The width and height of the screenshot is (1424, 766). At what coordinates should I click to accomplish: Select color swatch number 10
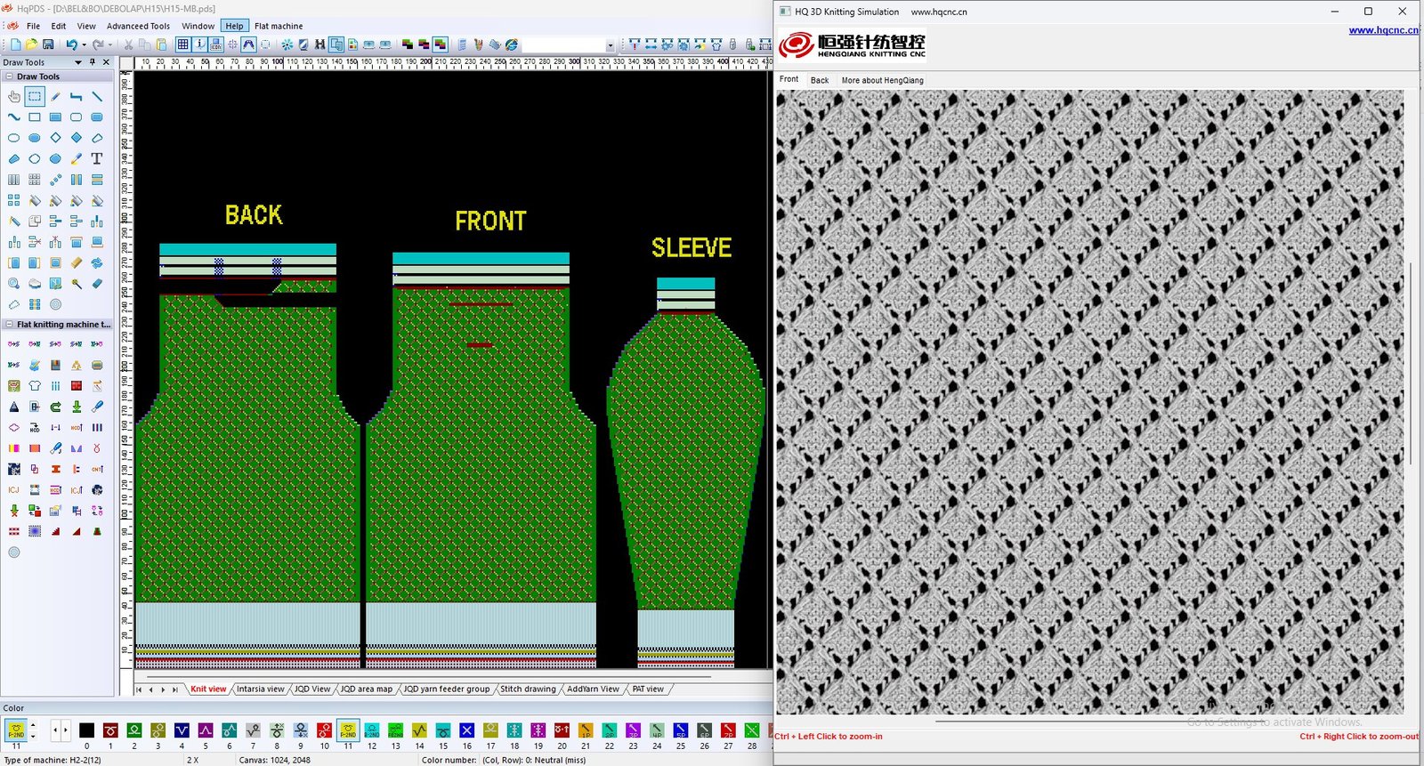click(x=324, y=731)
